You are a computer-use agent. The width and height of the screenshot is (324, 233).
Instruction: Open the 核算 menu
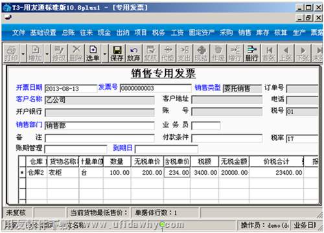(x=281, y=32)
